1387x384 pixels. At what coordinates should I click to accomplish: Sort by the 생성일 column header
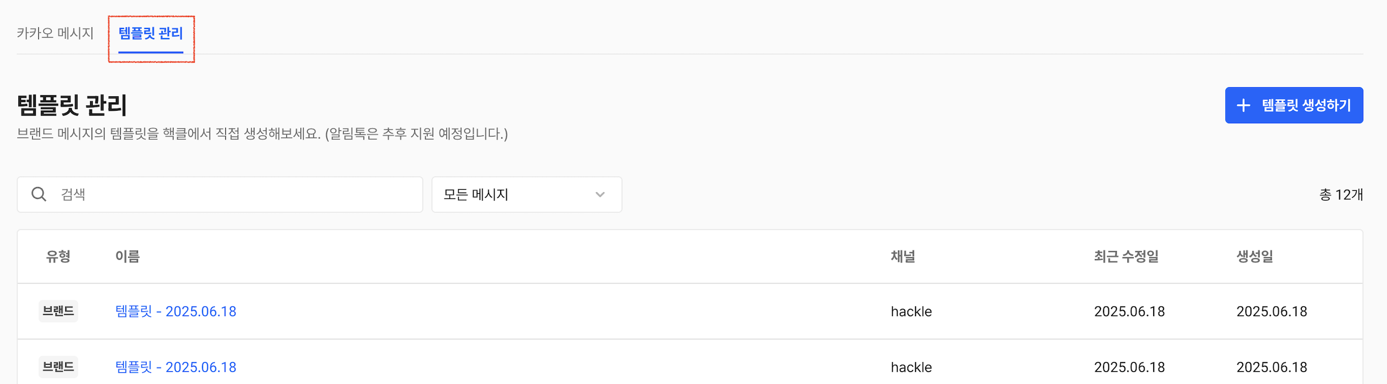tap(1254, 257)
